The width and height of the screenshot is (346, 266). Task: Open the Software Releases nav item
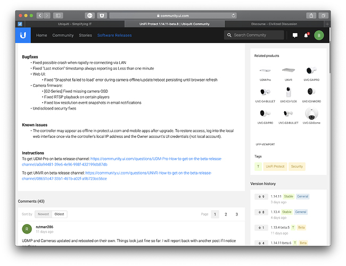click(114, 35)
